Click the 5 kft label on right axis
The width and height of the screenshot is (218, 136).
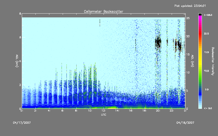pos(187,91)
